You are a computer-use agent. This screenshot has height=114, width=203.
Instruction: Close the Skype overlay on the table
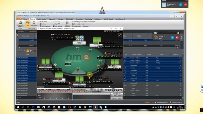[178, 33]
